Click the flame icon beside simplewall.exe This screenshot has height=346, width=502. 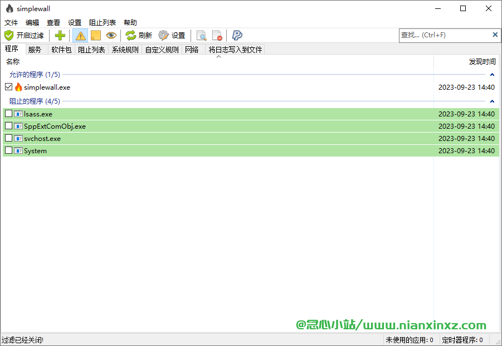pyautogui.click(x=18, y=87)
